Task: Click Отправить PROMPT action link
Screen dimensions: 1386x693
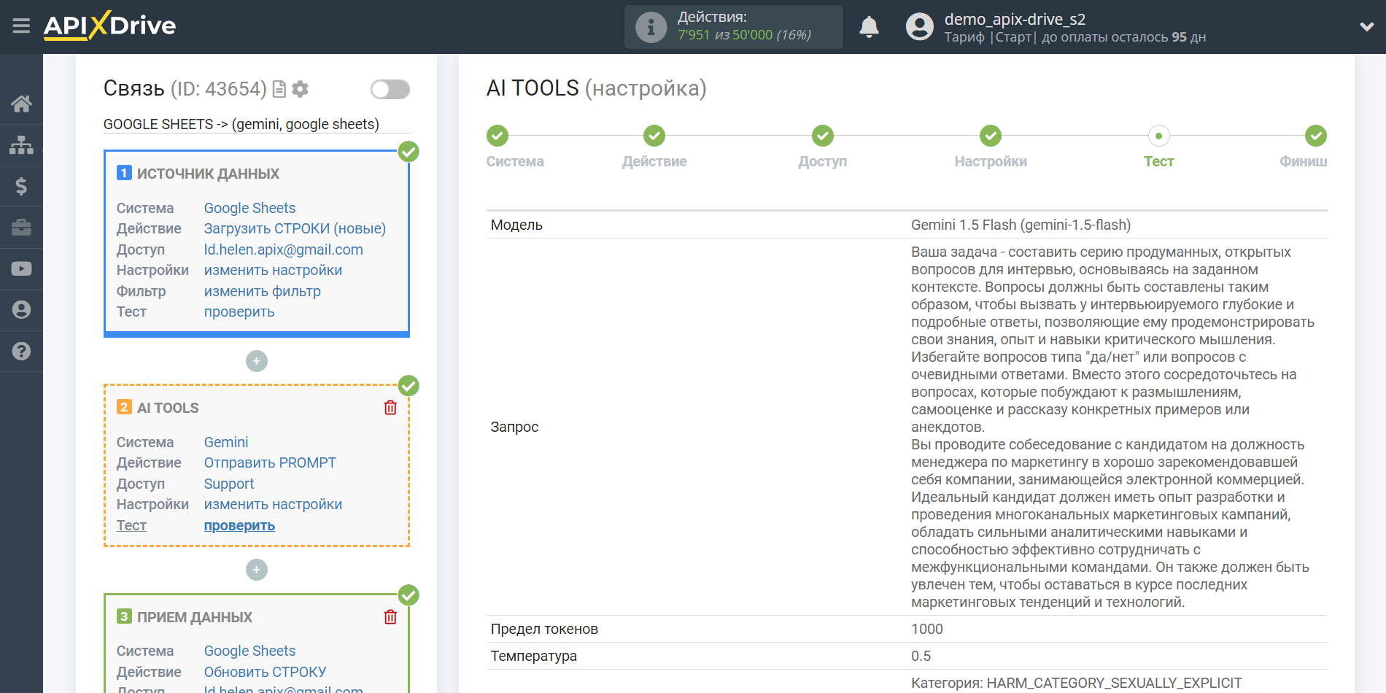Action: click(270, 462)
